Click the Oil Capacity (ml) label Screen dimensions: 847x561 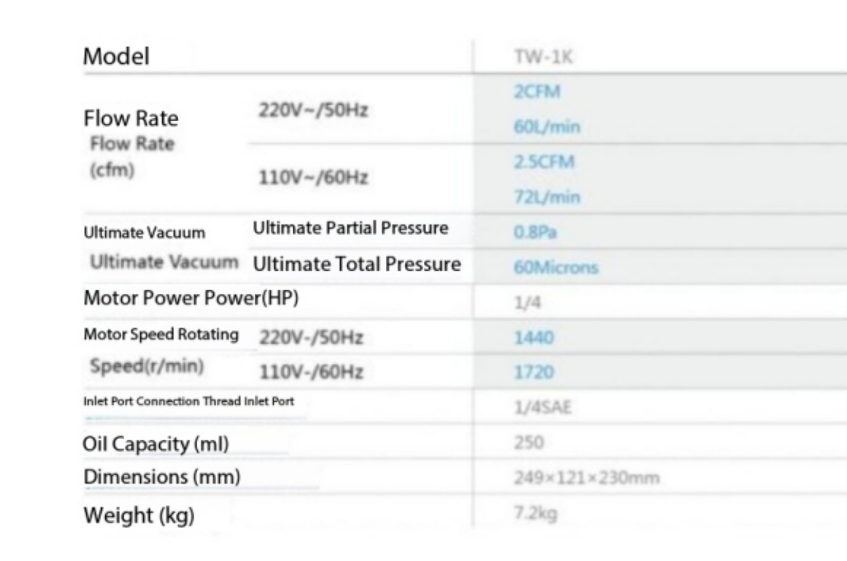pos(156,443)
